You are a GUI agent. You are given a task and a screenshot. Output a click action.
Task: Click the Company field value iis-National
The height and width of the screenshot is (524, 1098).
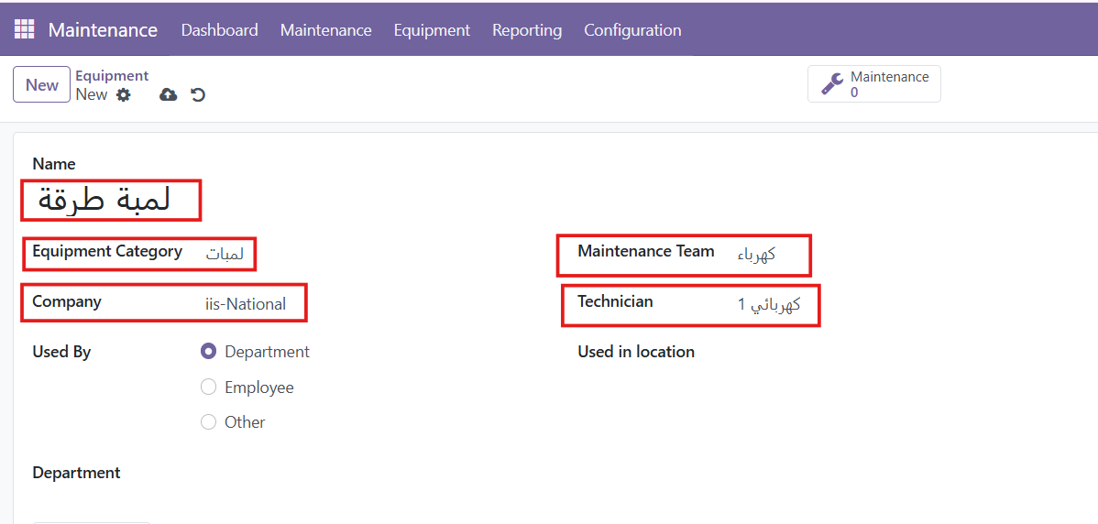245,304
